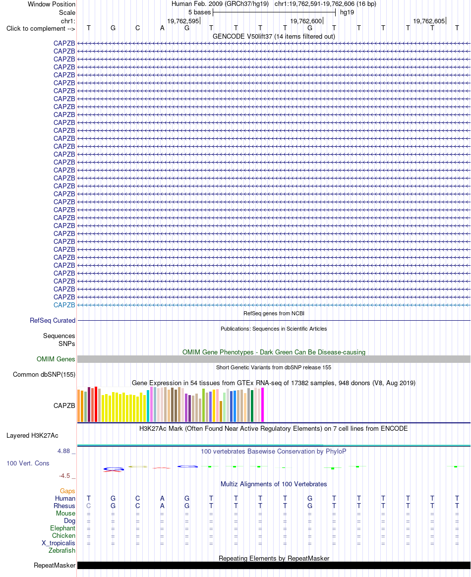471x577 pixels.
Task: Open 'Publications: Sequences in Scientific Articles' title
Action: click(x=274, y=329)
